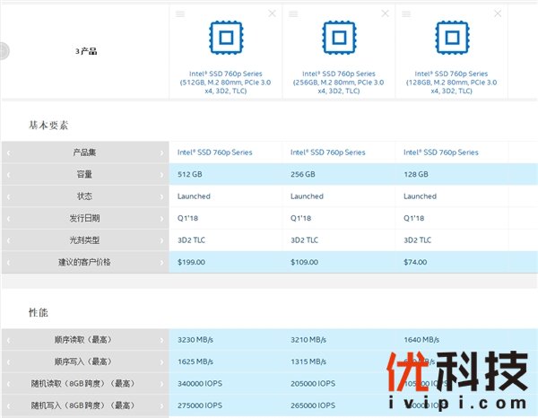This screenshot has height=418, width=538.
Task: Click right arrow on 状态 row
Action: (x=162, y=196)
